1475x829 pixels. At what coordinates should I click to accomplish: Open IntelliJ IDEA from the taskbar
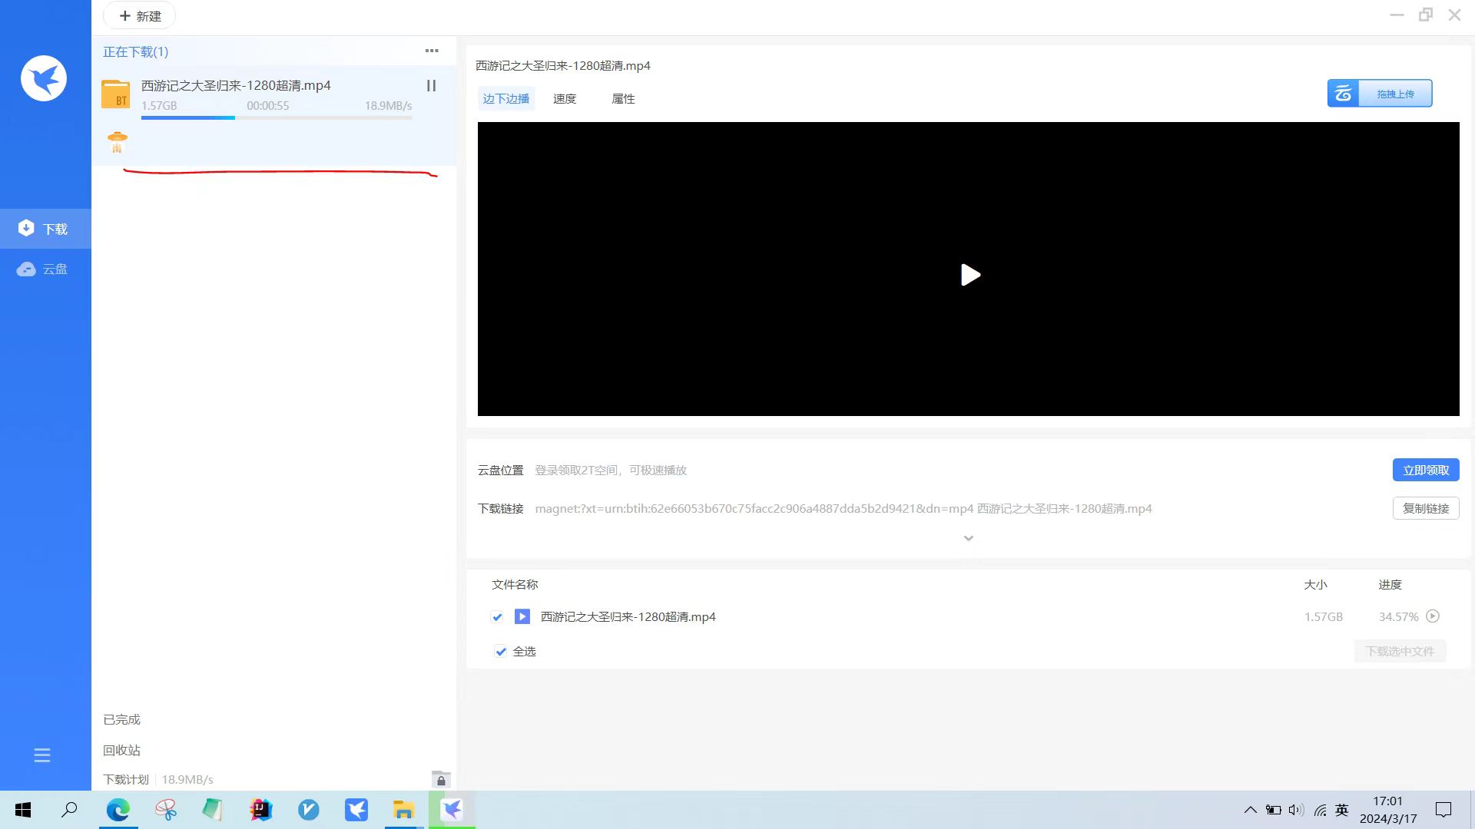pyautogui.click(x=261, y=810)
